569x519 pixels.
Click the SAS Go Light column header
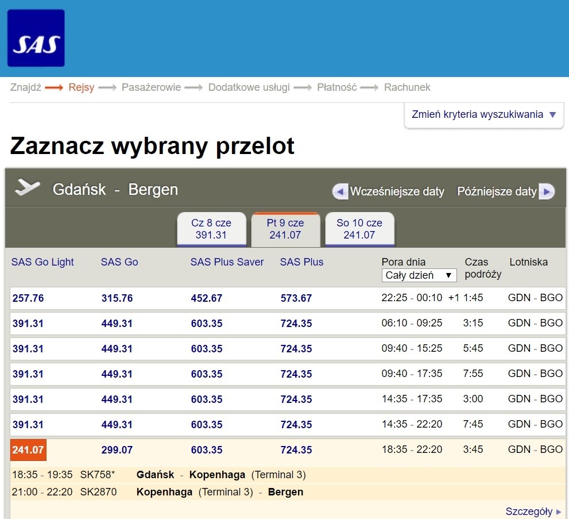pos(42,262)
